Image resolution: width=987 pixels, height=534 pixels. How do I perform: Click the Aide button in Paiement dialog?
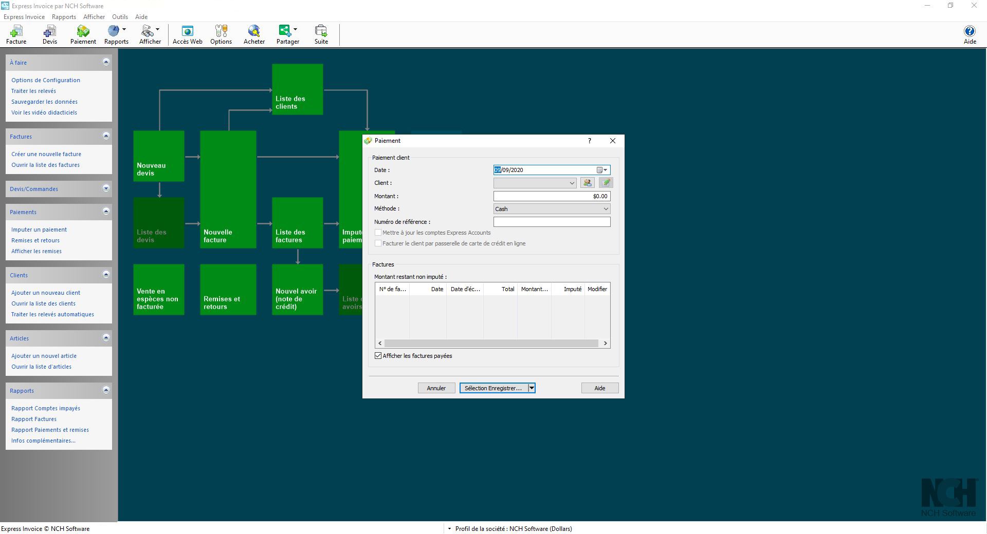[x=600, y=388]
